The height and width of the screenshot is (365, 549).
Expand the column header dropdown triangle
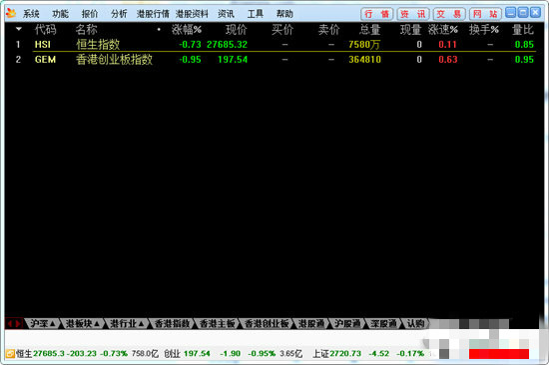tap(19, 29)
